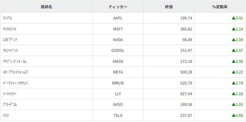Viewport: 246px width, 122px height.
Task: Click the green arrow in the MSFT row
Action: point(234,29)
